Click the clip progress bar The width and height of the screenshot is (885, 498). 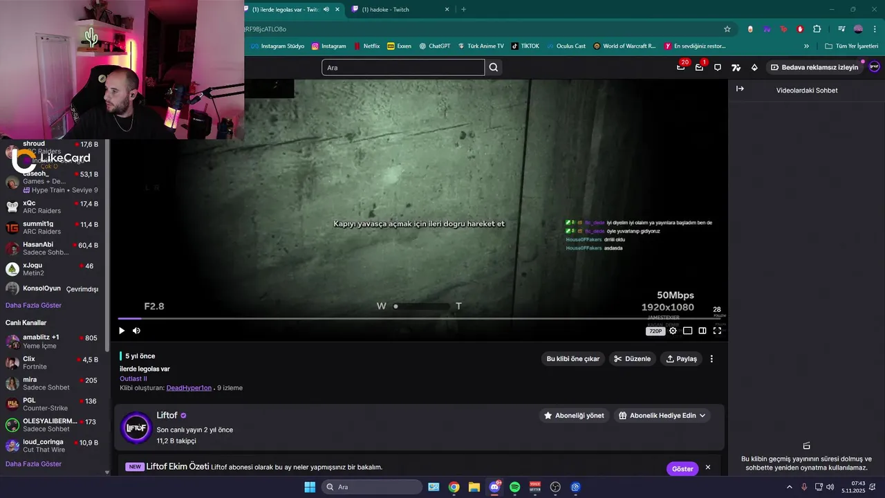(420, 319)
